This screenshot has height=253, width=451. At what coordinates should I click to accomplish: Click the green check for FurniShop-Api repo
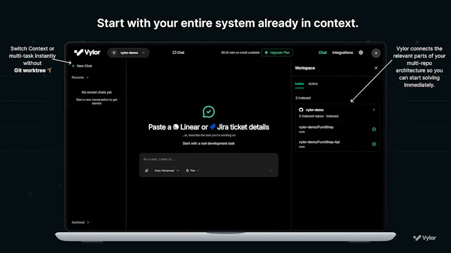374,144
